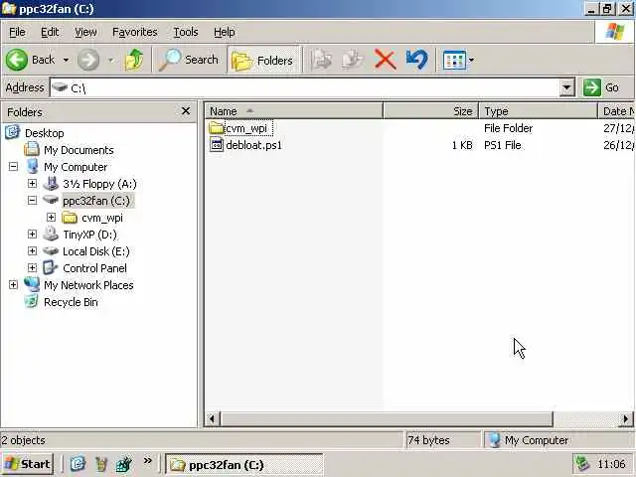Viewport: 636px width, 477px height.
Task: Click the blue Undo arrow icon
Action: (417, 60)
